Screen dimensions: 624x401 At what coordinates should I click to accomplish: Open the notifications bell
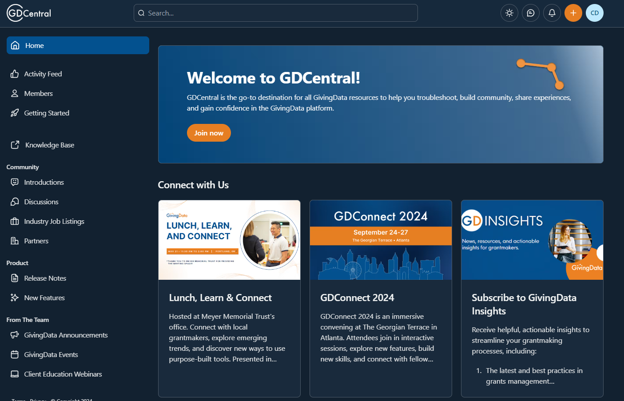pyautogui.click(x=552, y=13)
